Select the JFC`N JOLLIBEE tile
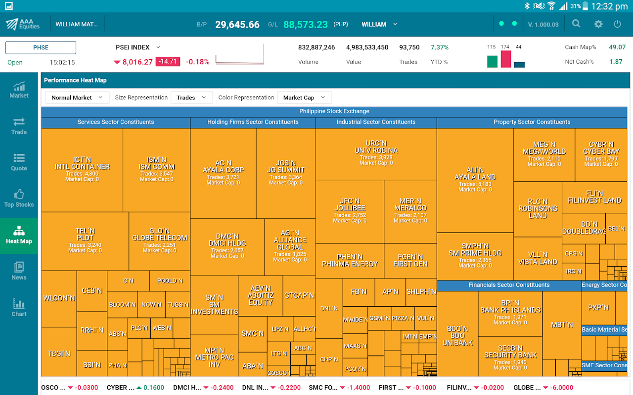Image resolution: width=633 pixels, height=395 pixels. coord(350,211)
